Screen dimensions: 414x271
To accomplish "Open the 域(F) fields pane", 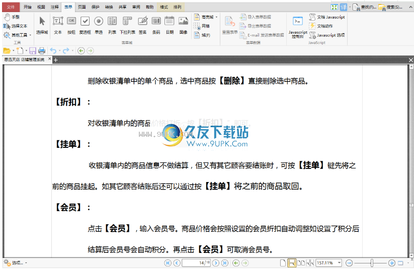I will [x=202, y=35].
